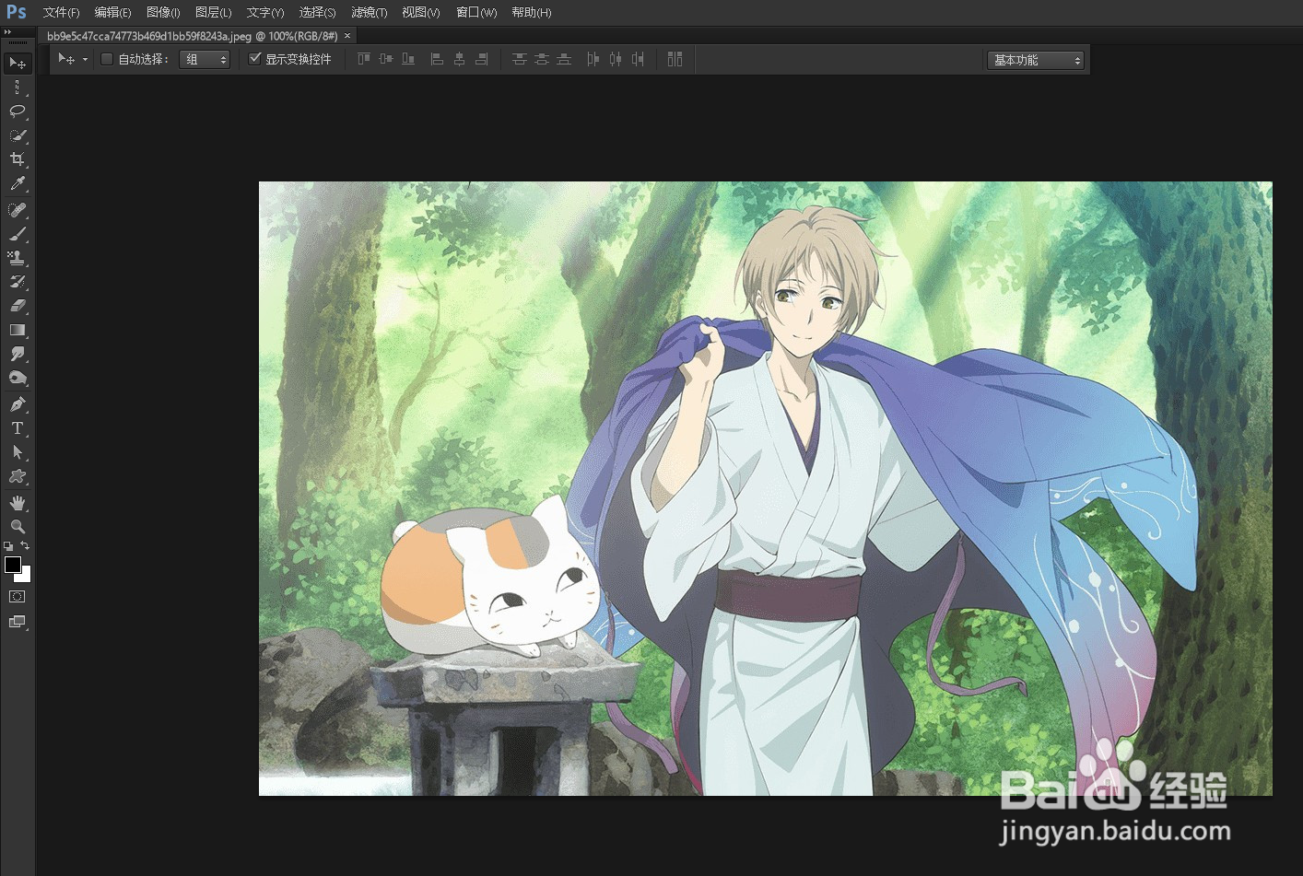Click Align Vertical Centers button
1303x876 pixels.
point(386,59)
